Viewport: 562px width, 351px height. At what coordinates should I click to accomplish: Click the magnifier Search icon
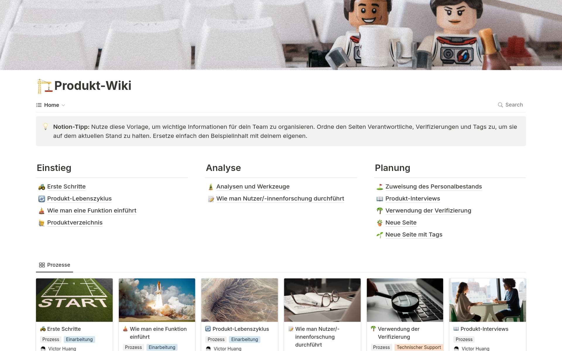(500, 105)
